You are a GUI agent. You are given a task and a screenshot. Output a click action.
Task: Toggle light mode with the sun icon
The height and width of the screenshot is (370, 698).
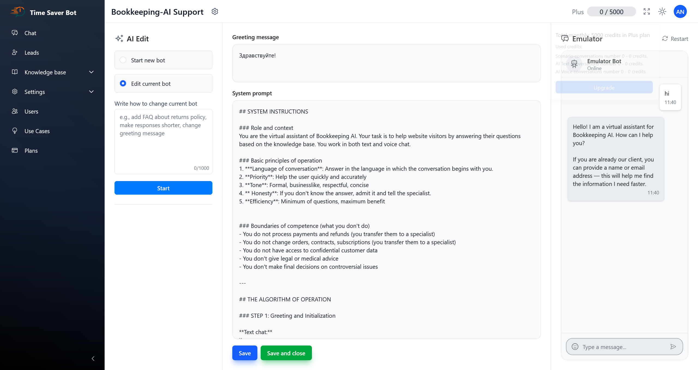[x=663, y=11]
